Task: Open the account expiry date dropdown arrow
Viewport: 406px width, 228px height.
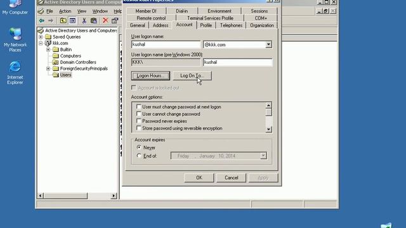Action: point(263,156)
